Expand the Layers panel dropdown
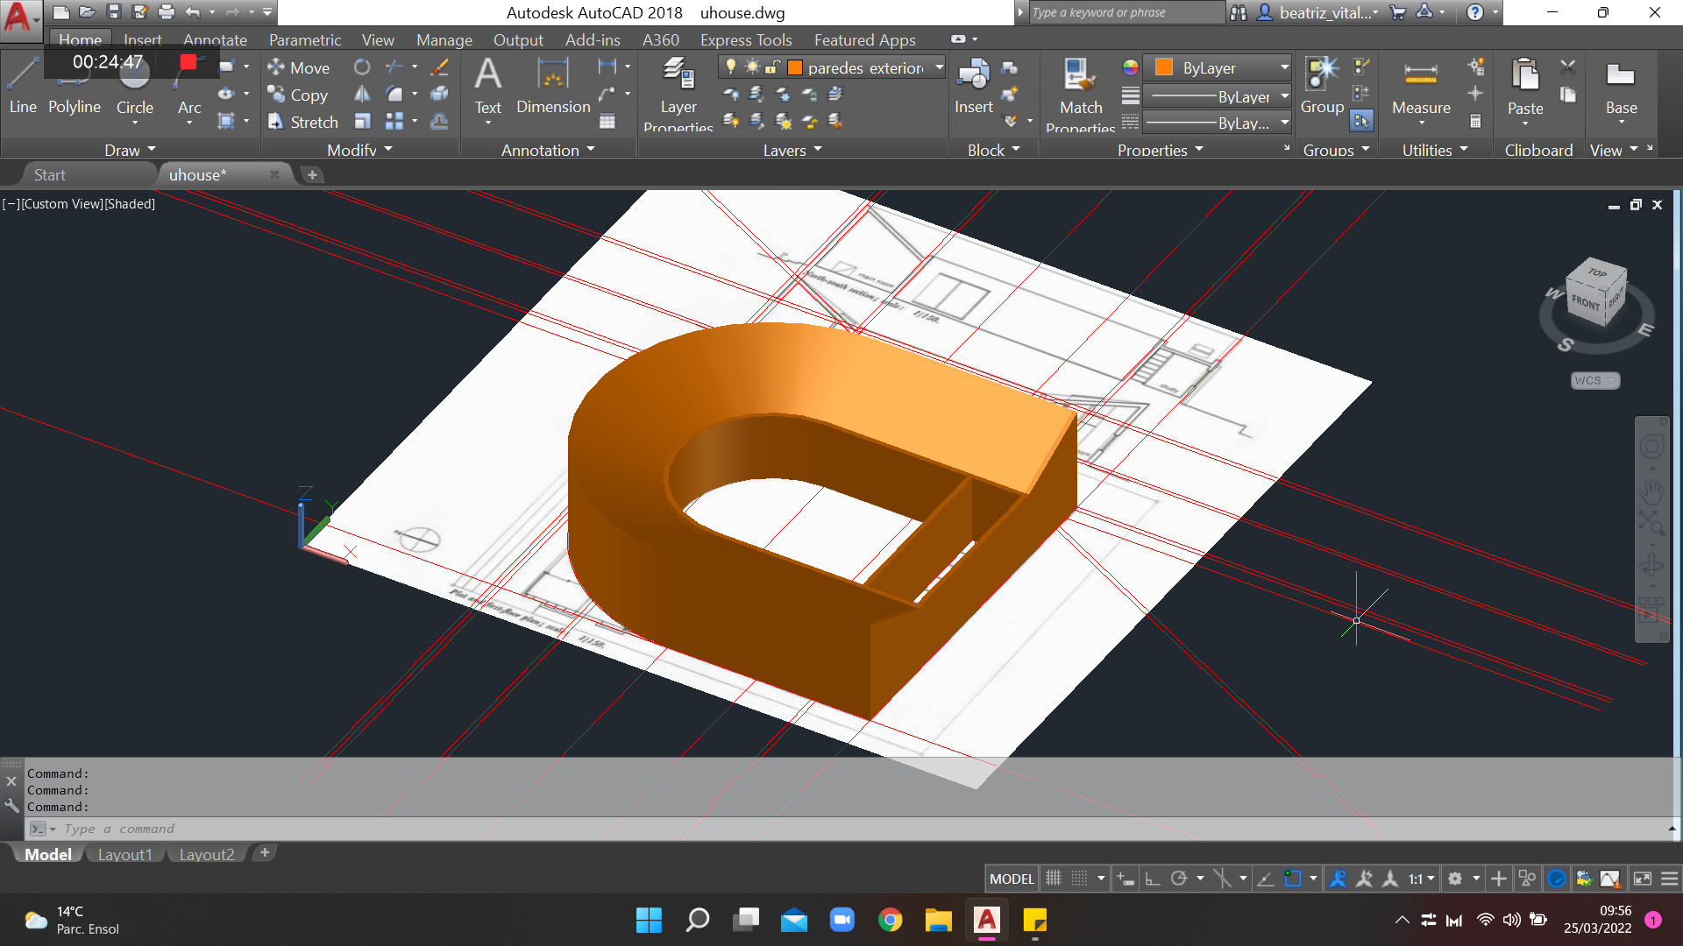 [820, 152]
